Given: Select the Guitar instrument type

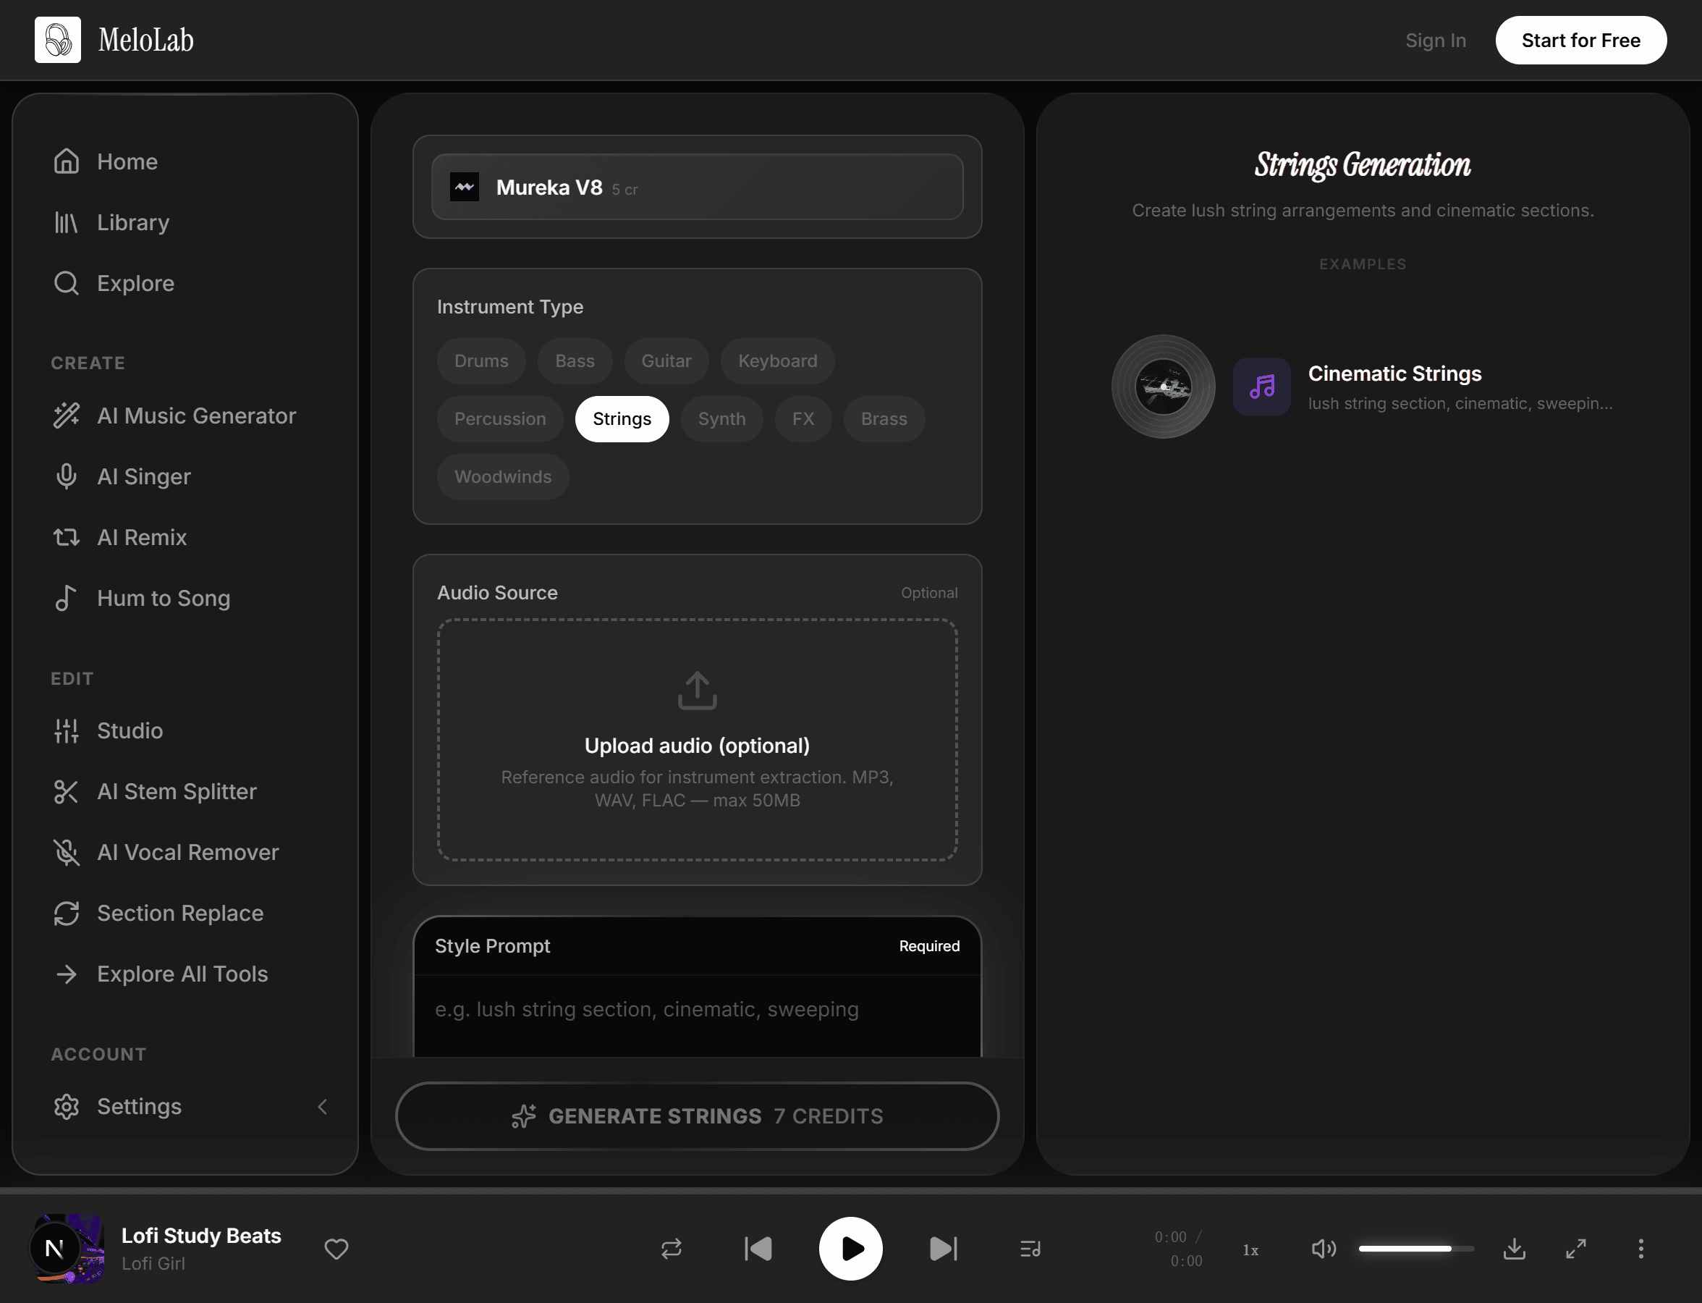Looking at the screenshot, I should [666, 360].
